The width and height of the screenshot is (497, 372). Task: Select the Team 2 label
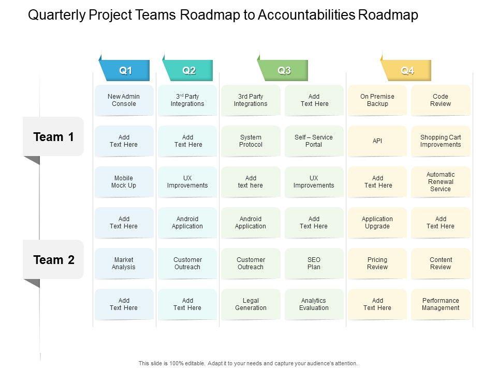coord(53,260)
